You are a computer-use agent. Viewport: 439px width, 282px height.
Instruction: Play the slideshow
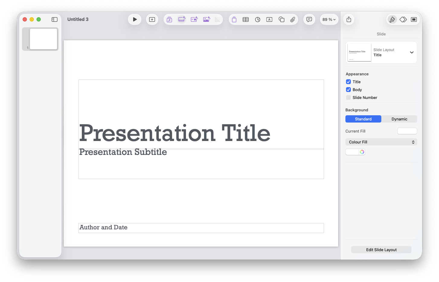click(135, 19)
